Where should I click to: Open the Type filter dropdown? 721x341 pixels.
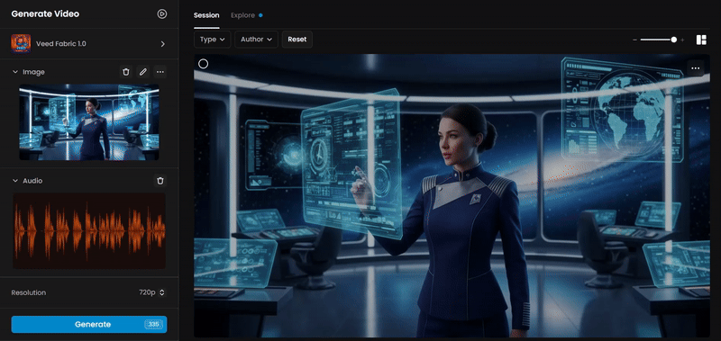pyautogui.click(x=212, y=40)
